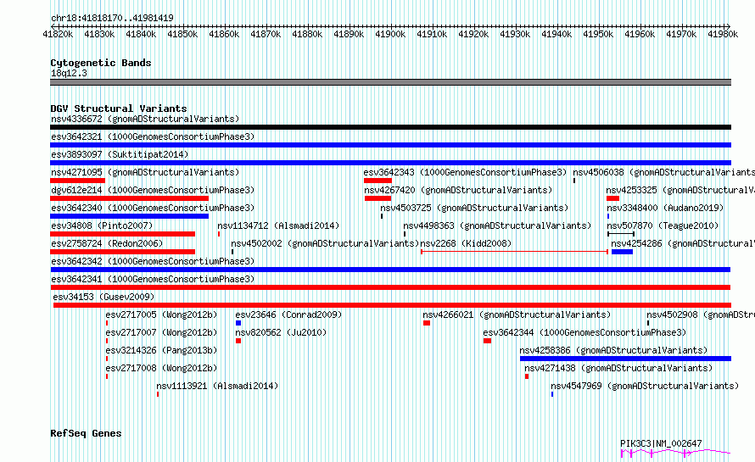Click the esv3642344 red marker

pyautogui.click(x=487, y=341)
